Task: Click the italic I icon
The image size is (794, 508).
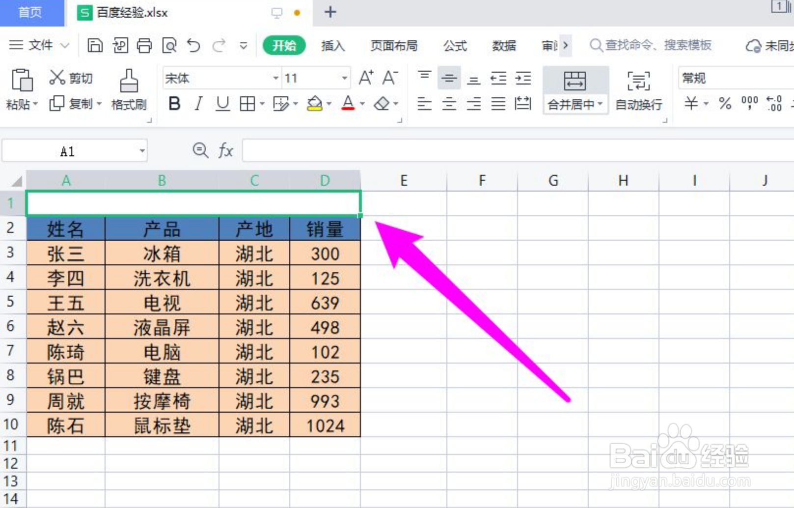Action: point(198,103)
